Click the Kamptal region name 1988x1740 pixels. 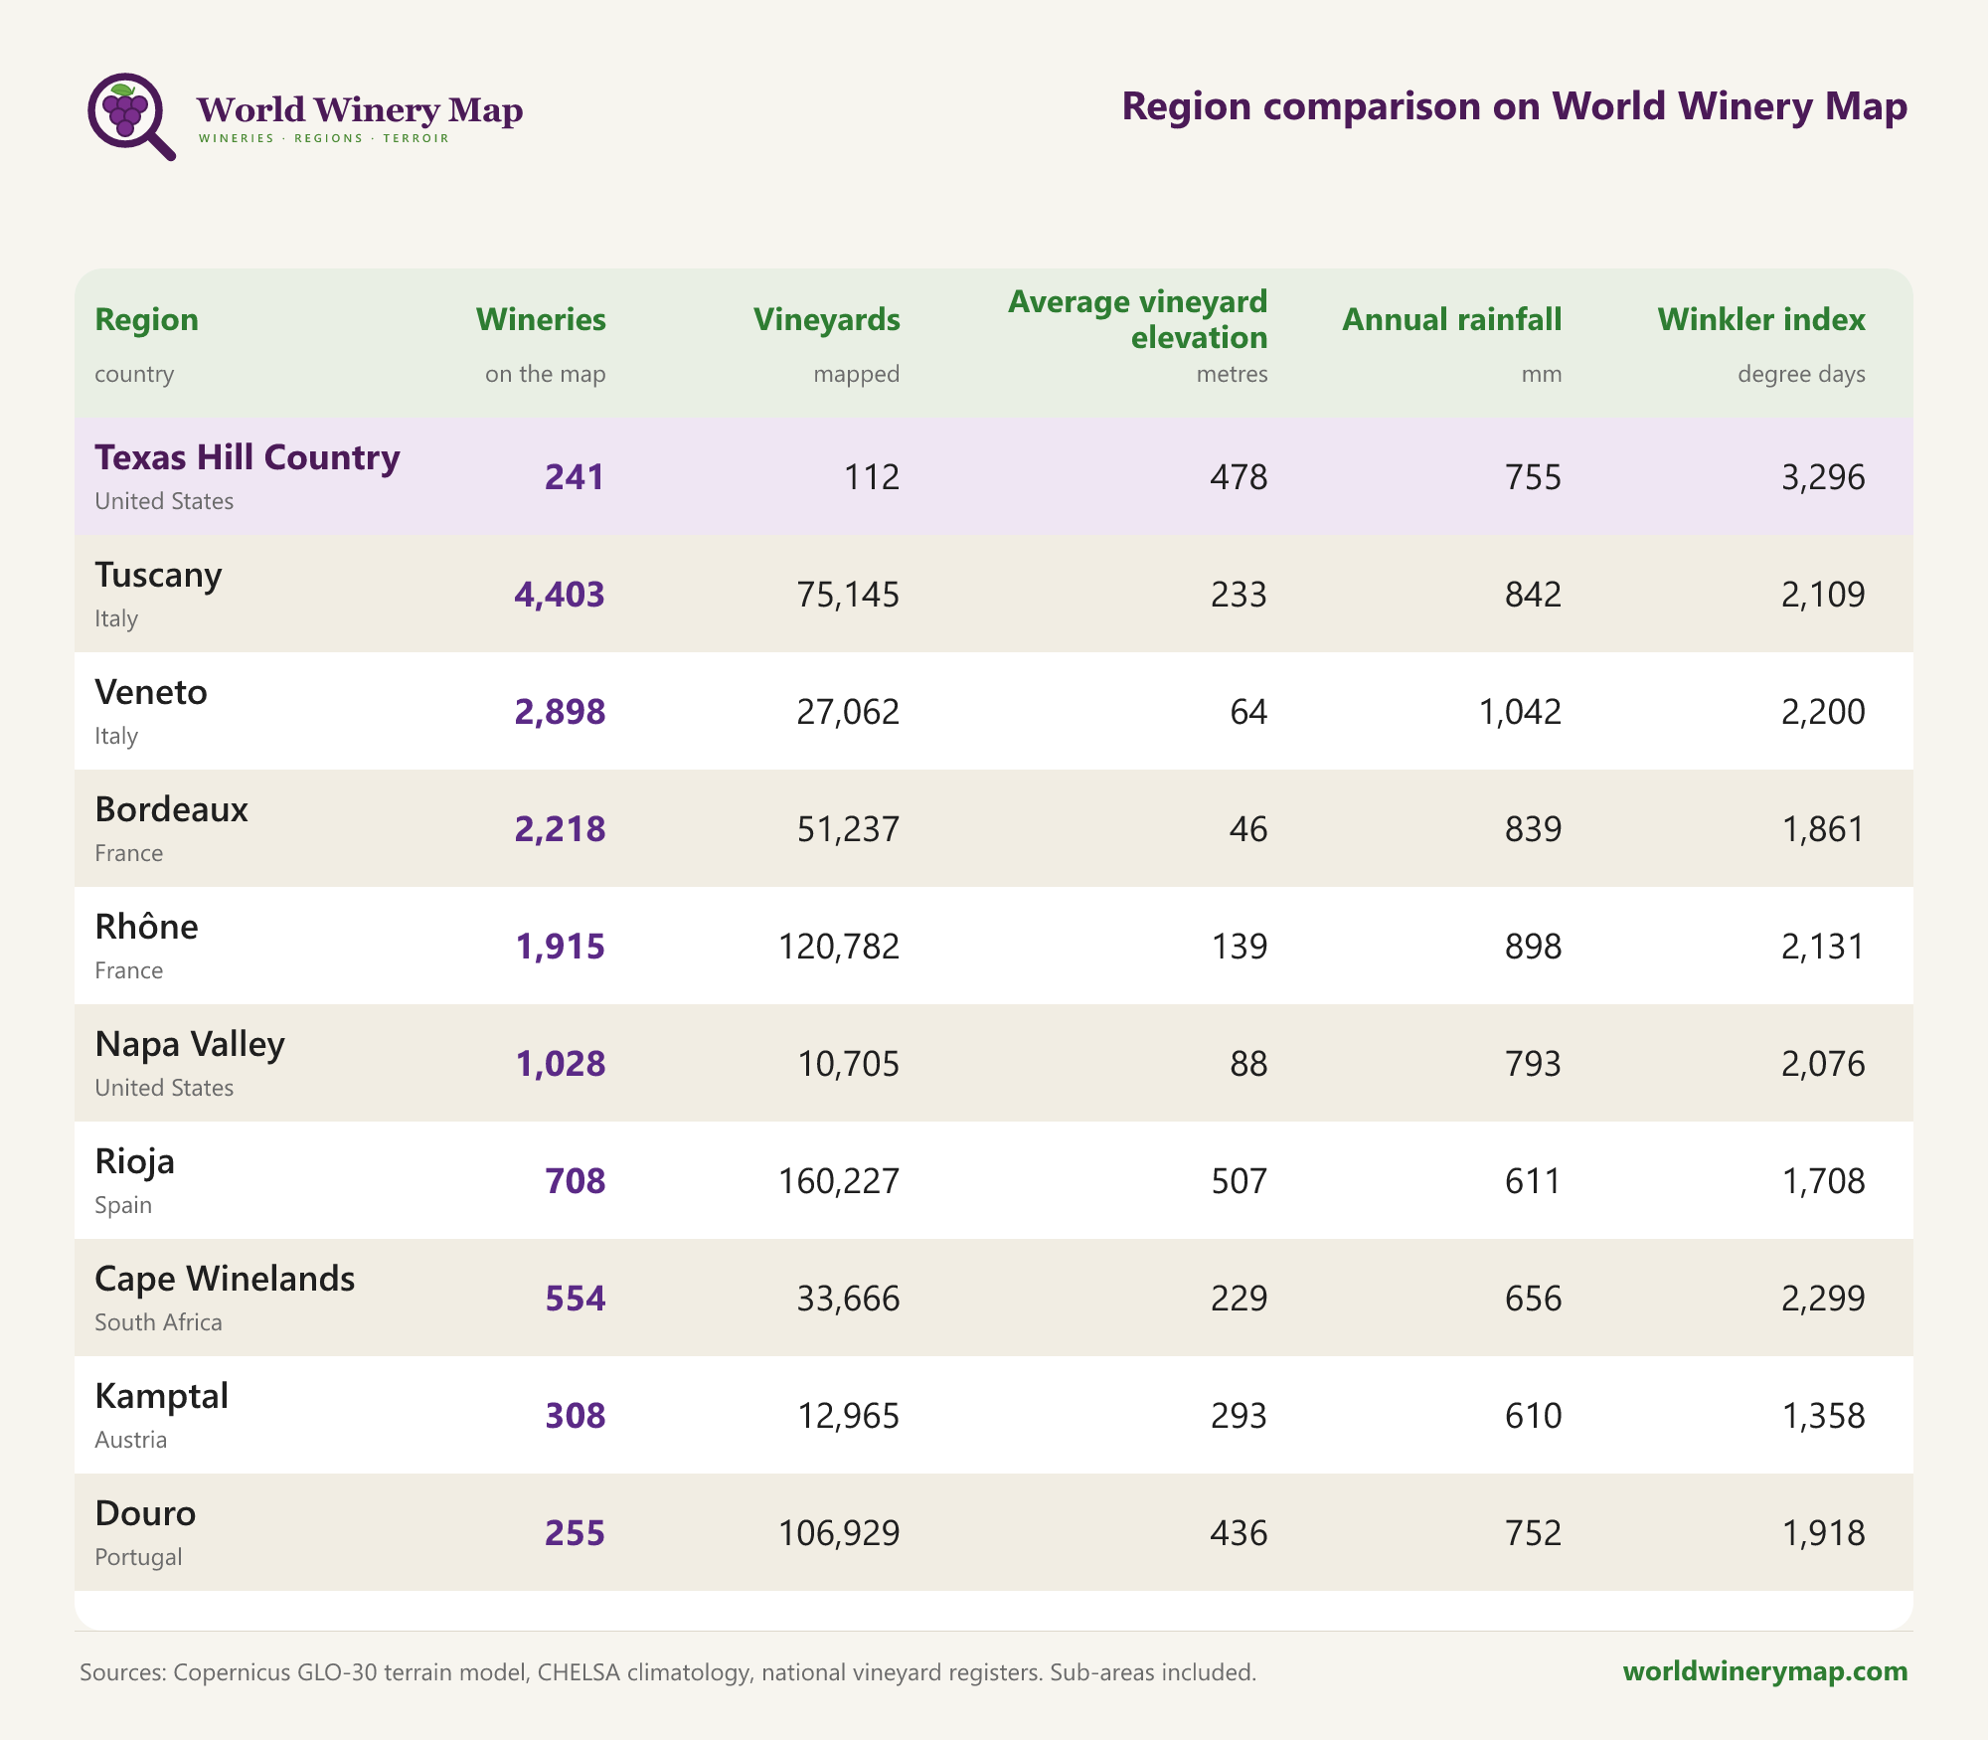161,1396
